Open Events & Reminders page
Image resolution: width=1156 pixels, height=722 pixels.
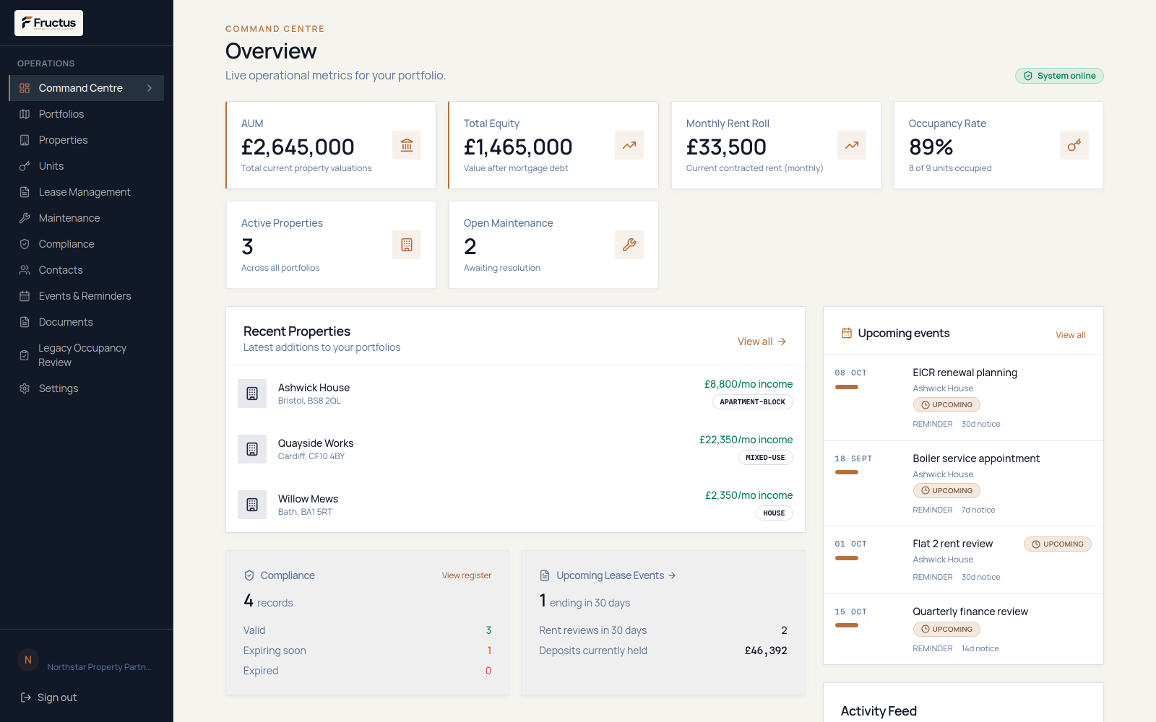(x=87, y=296)
